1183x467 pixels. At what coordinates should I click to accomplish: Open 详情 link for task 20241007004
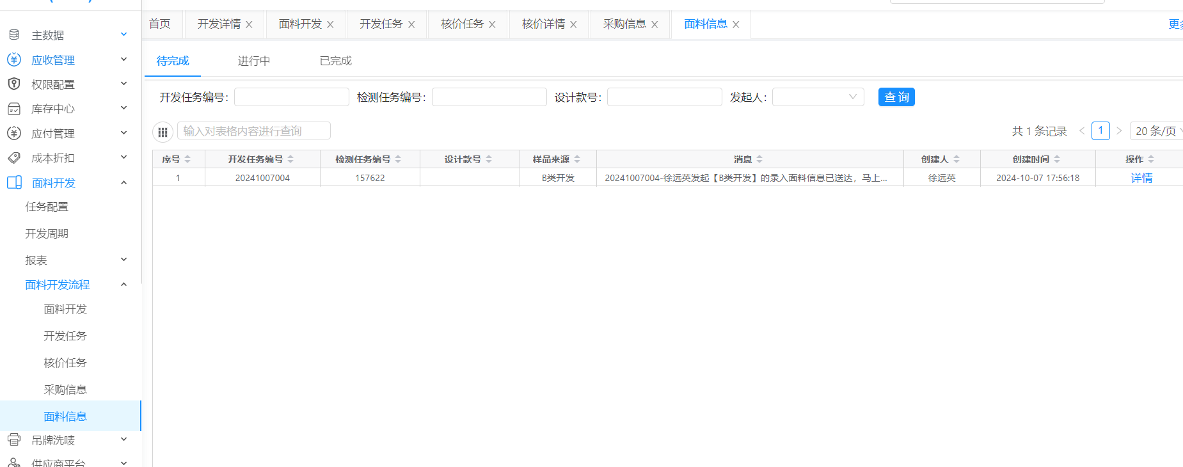pyautogui.click(x=1141, y=178)
